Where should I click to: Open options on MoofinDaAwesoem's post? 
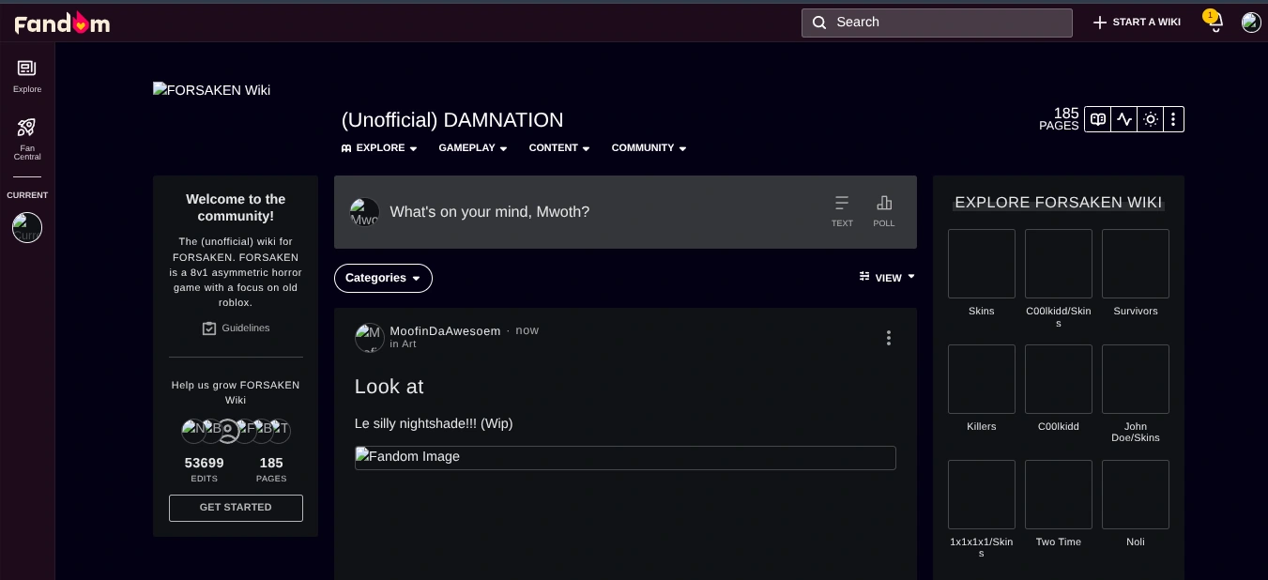pos(889,338)
